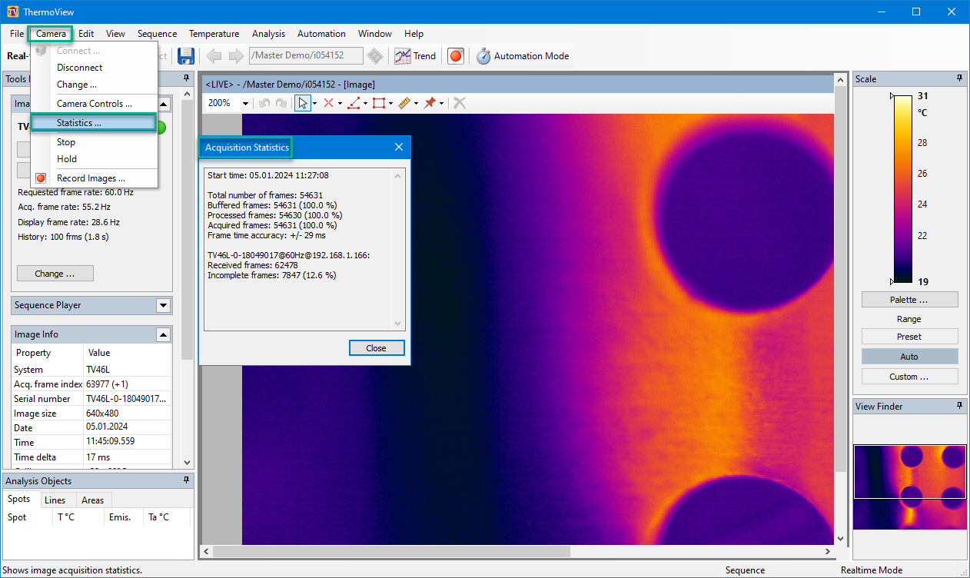Collapse the Image Info section

[x=163, y=334]
